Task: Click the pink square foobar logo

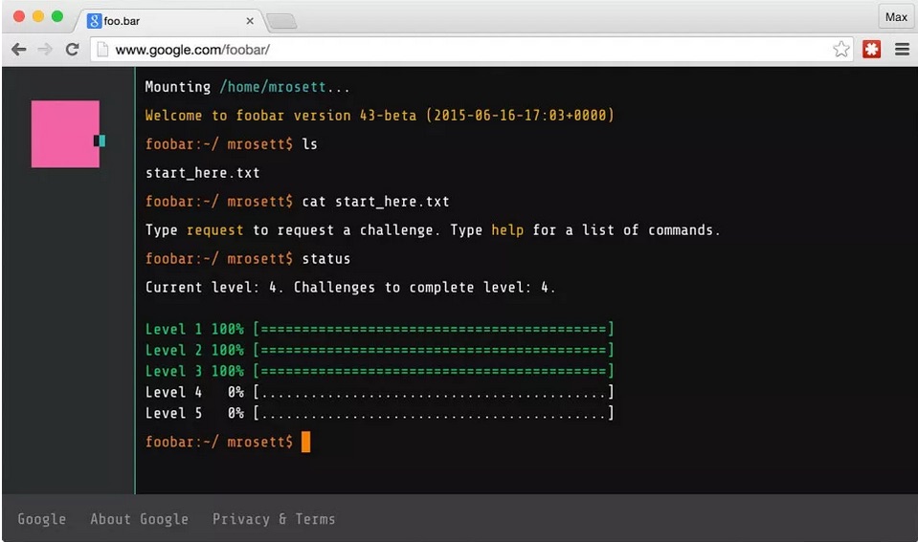Action: [65, 134]
